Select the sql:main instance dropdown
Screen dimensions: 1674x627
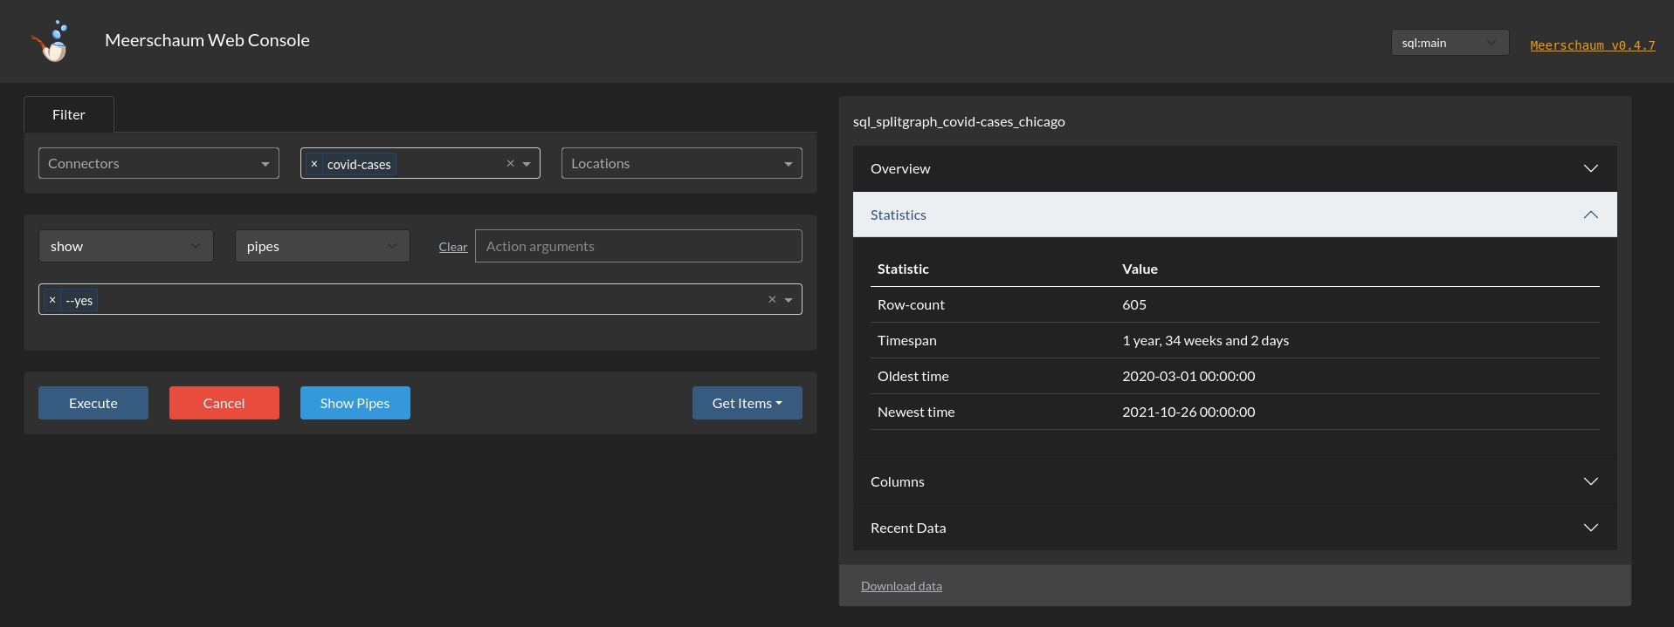pyautogui.click(x=1449, y=43)
